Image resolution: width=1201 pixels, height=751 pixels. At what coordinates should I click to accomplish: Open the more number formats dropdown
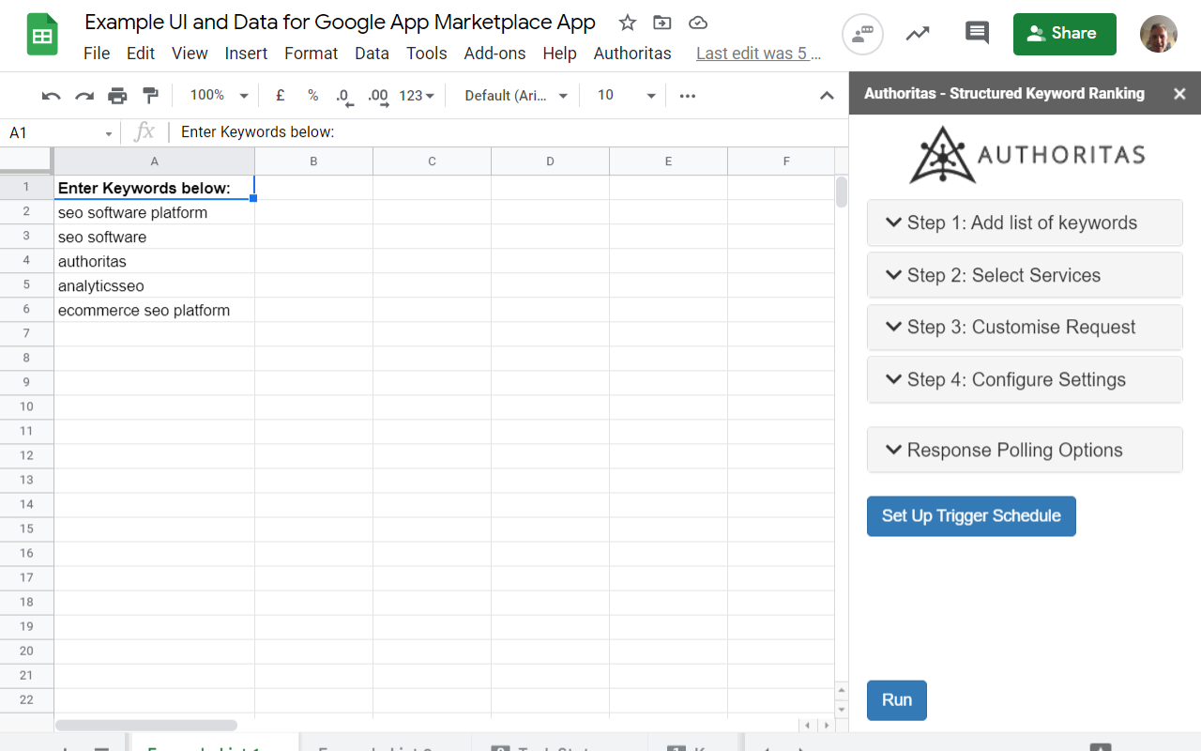(x=417, y=95)
